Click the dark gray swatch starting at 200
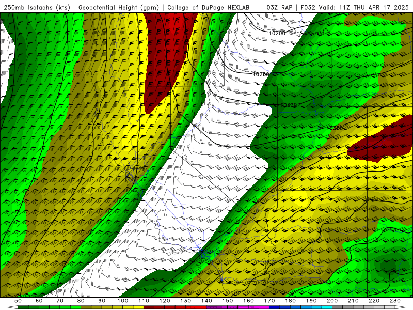This screenshot has width=413, height=310. pos(338,307)
